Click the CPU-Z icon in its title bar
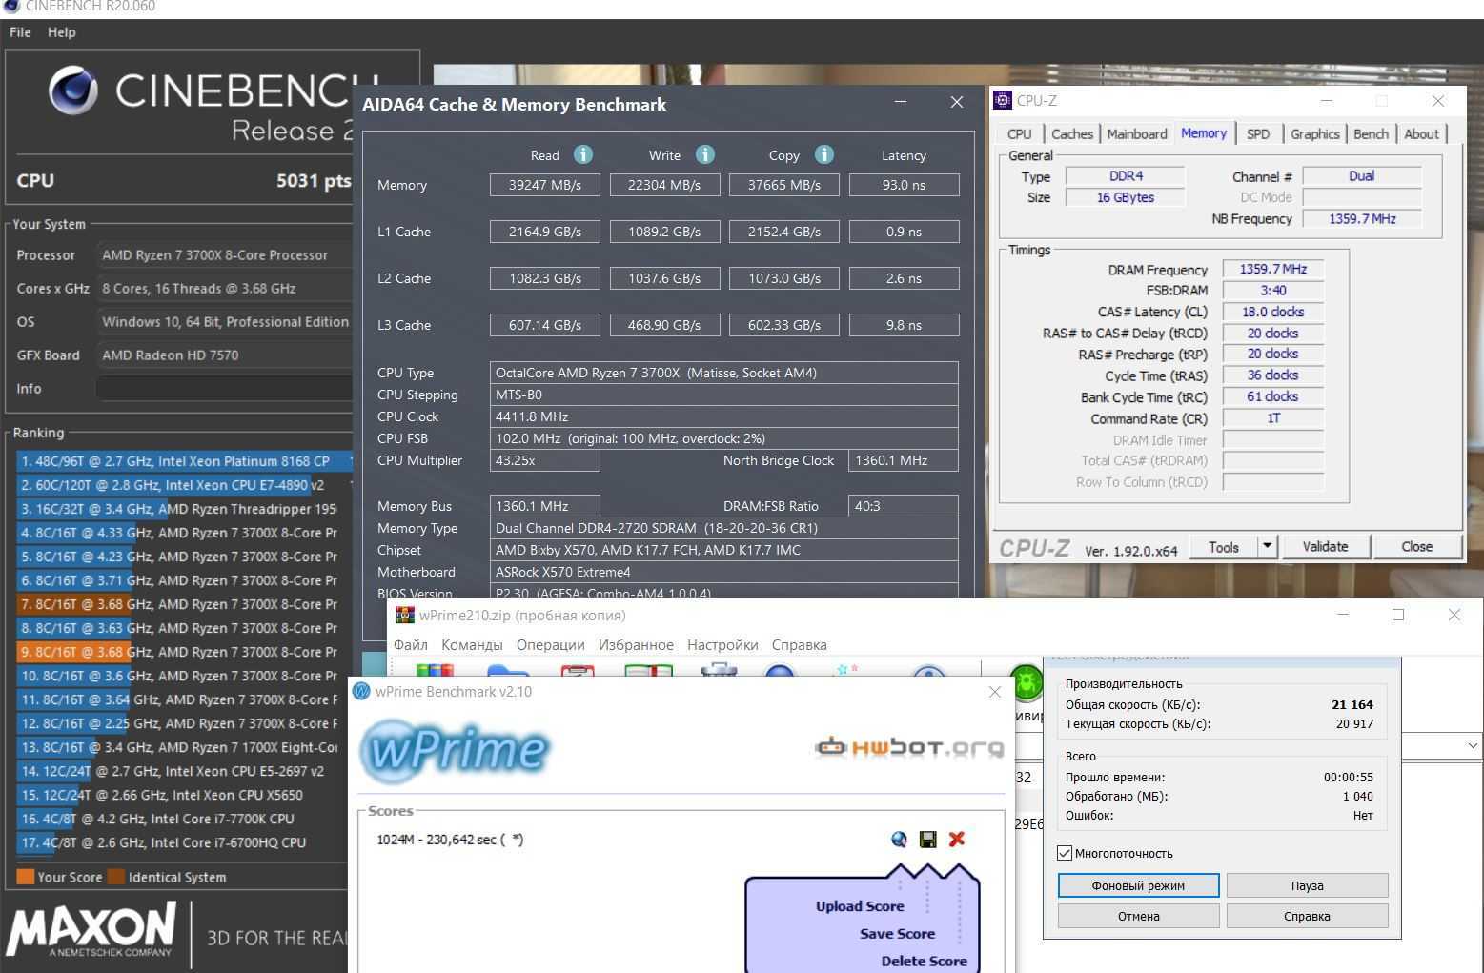 1003,100
